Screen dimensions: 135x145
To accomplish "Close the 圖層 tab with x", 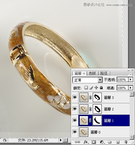I will click(84, 73).
